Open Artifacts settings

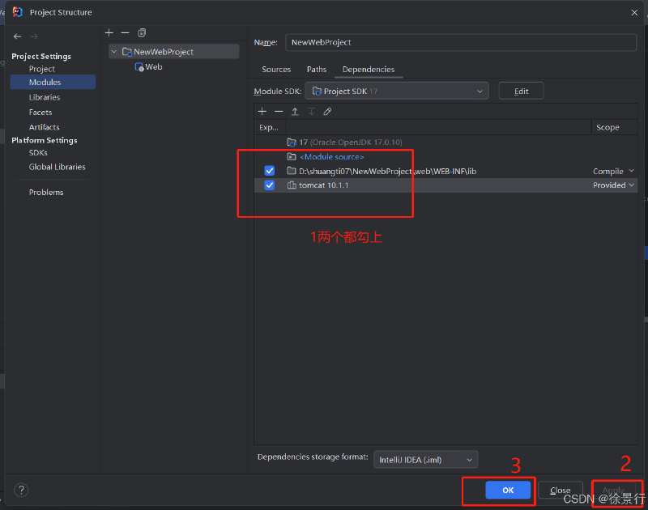pyautogui.click(x=44, y=127)
